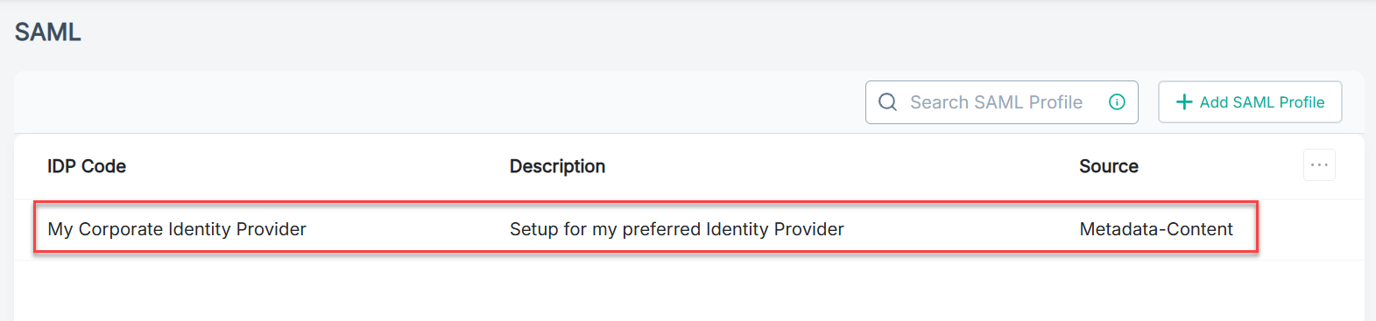The image size is (1376, 321).
Task: Click the Metadata-Content source cell
Action: (x=1156, y=229)
